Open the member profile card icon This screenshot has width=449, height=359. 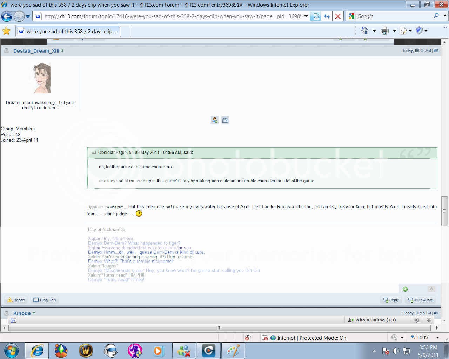tap(215, 120)
